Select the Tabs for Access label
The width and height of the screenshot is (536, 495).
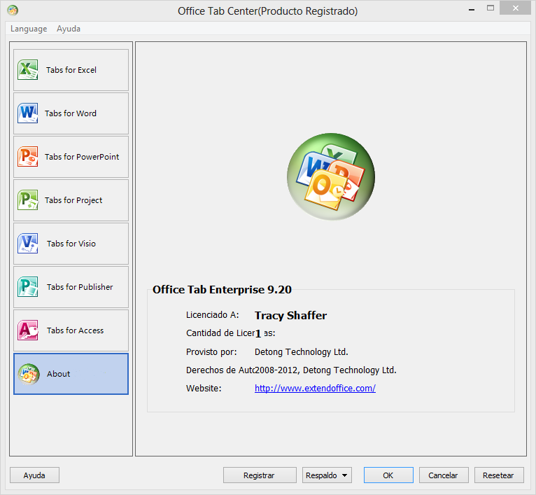[x=75, y=330]
